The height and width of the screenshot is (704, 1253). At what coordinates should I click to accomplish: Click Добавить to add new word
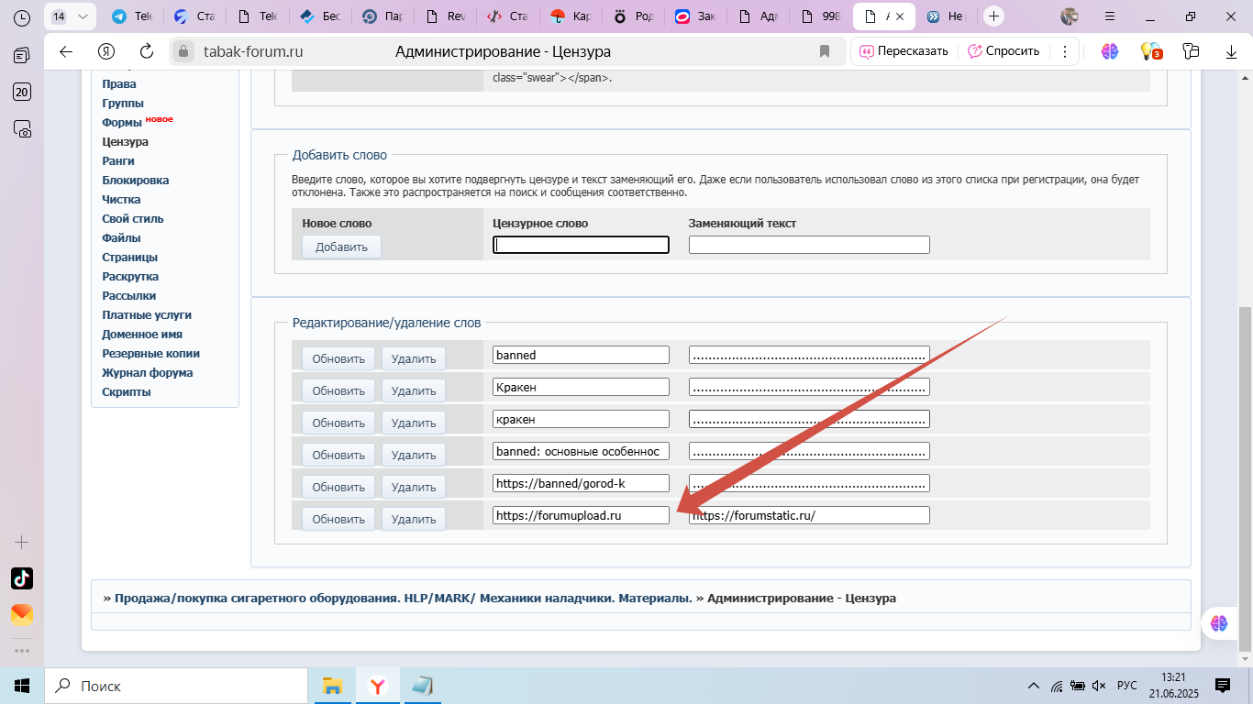tap(341, 247)
